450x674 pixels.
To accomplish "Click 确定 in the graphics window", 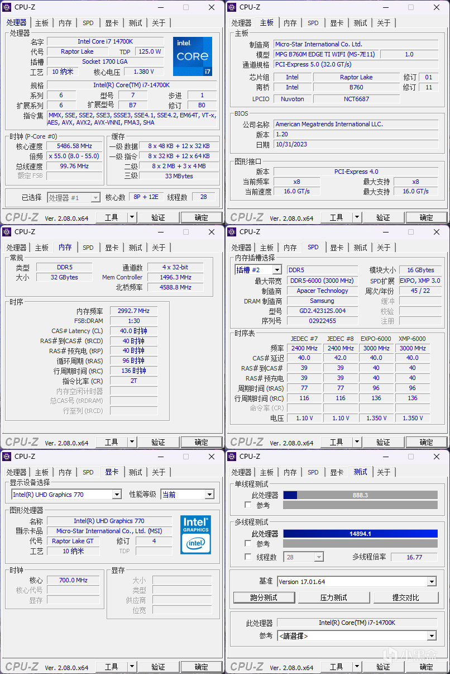I will pyautogui.click(x=201, y=667).
